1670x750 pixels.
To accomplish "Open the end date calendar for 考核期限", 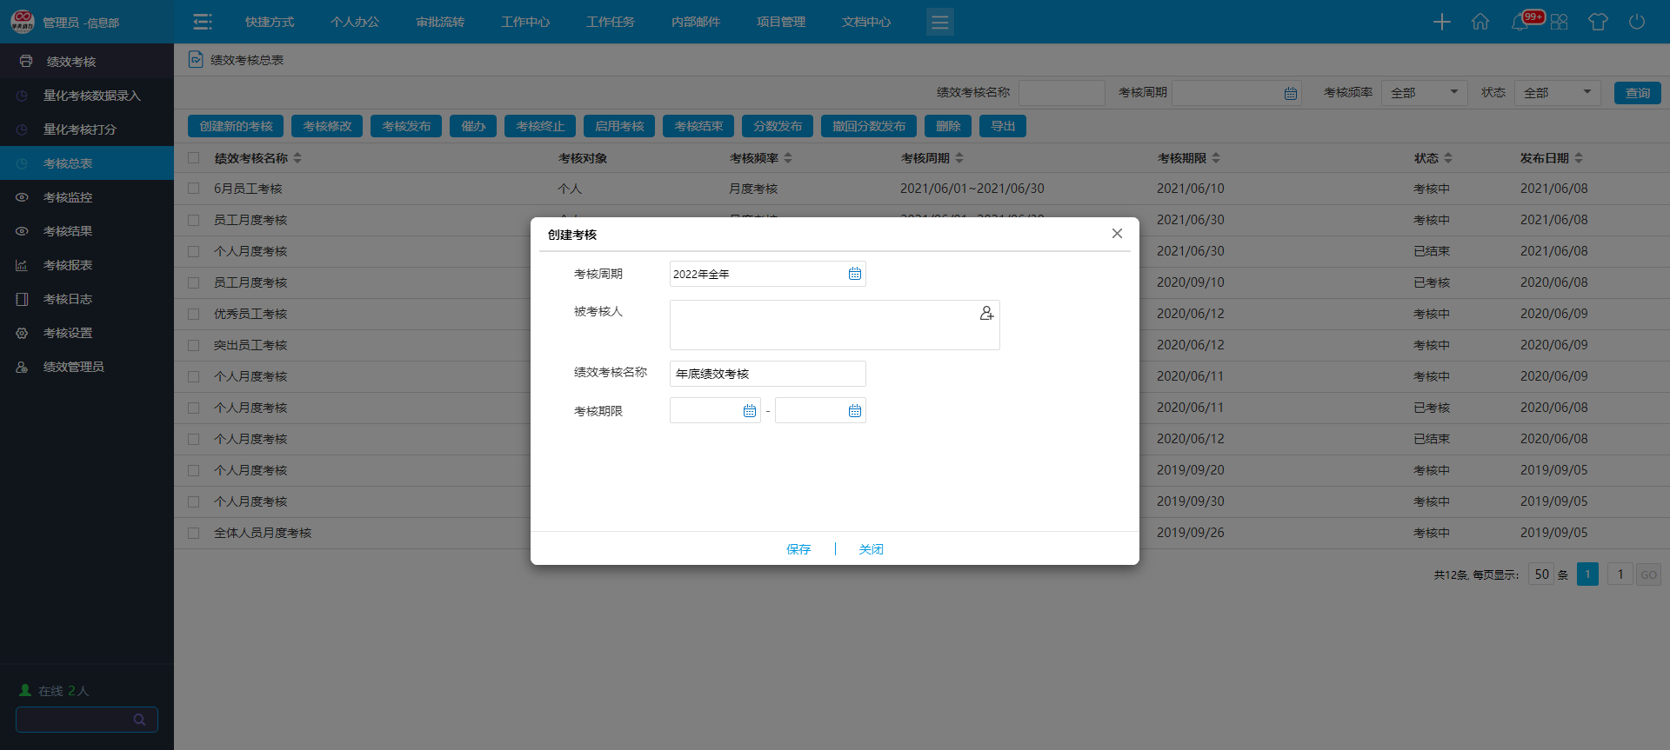I will [x=854, y=411].
